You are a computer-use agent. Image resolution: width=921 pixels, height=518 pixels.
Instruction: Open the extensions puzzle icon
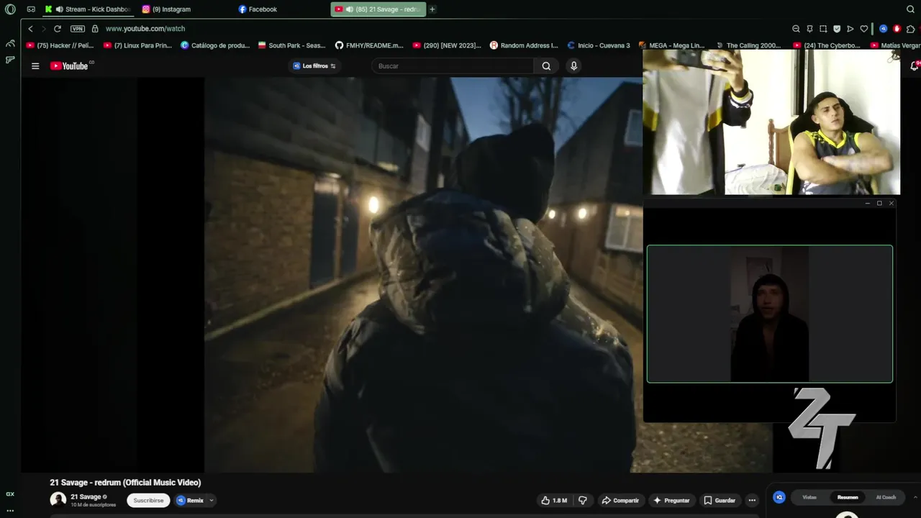[x=910, y=29]
